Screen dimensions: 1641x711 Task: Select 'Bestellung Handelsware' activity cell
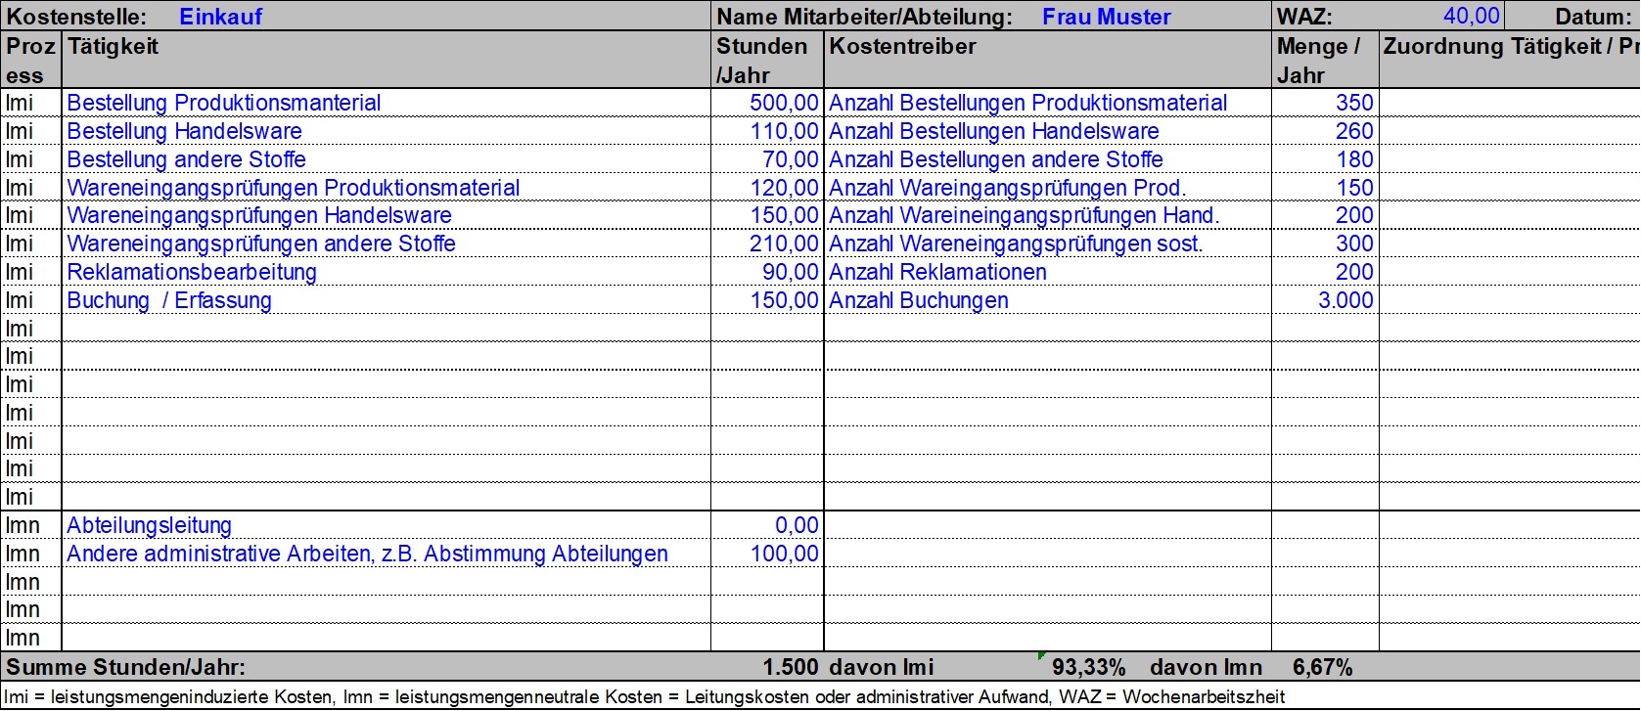click(x=184, y=131)
